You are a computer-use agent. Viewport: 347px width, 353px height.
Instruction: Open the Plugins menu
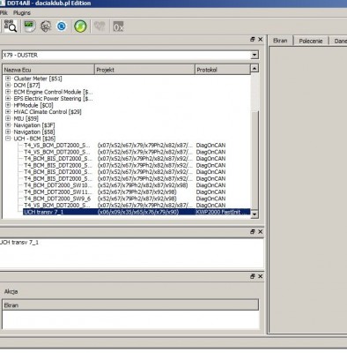[x=22, y=12]
